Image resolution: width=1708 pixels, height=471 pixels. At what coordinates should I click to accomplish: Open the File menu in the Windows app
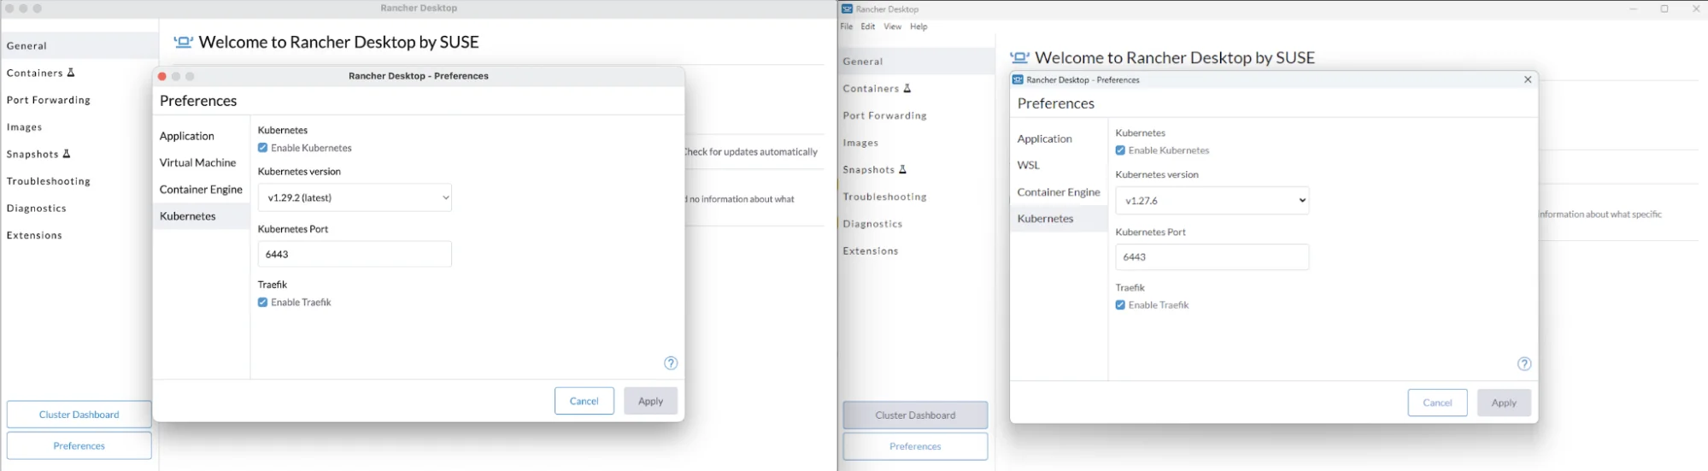click(x=847, y=26)
